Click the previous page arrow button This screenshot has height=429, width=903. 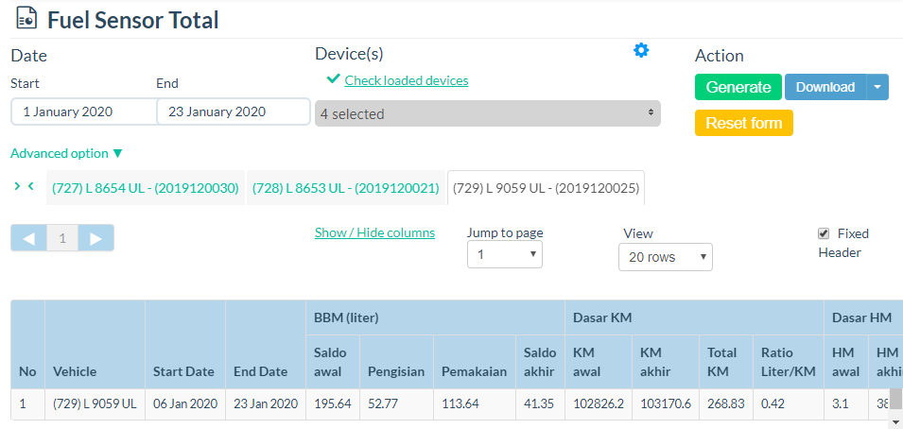tap(28, 238)
